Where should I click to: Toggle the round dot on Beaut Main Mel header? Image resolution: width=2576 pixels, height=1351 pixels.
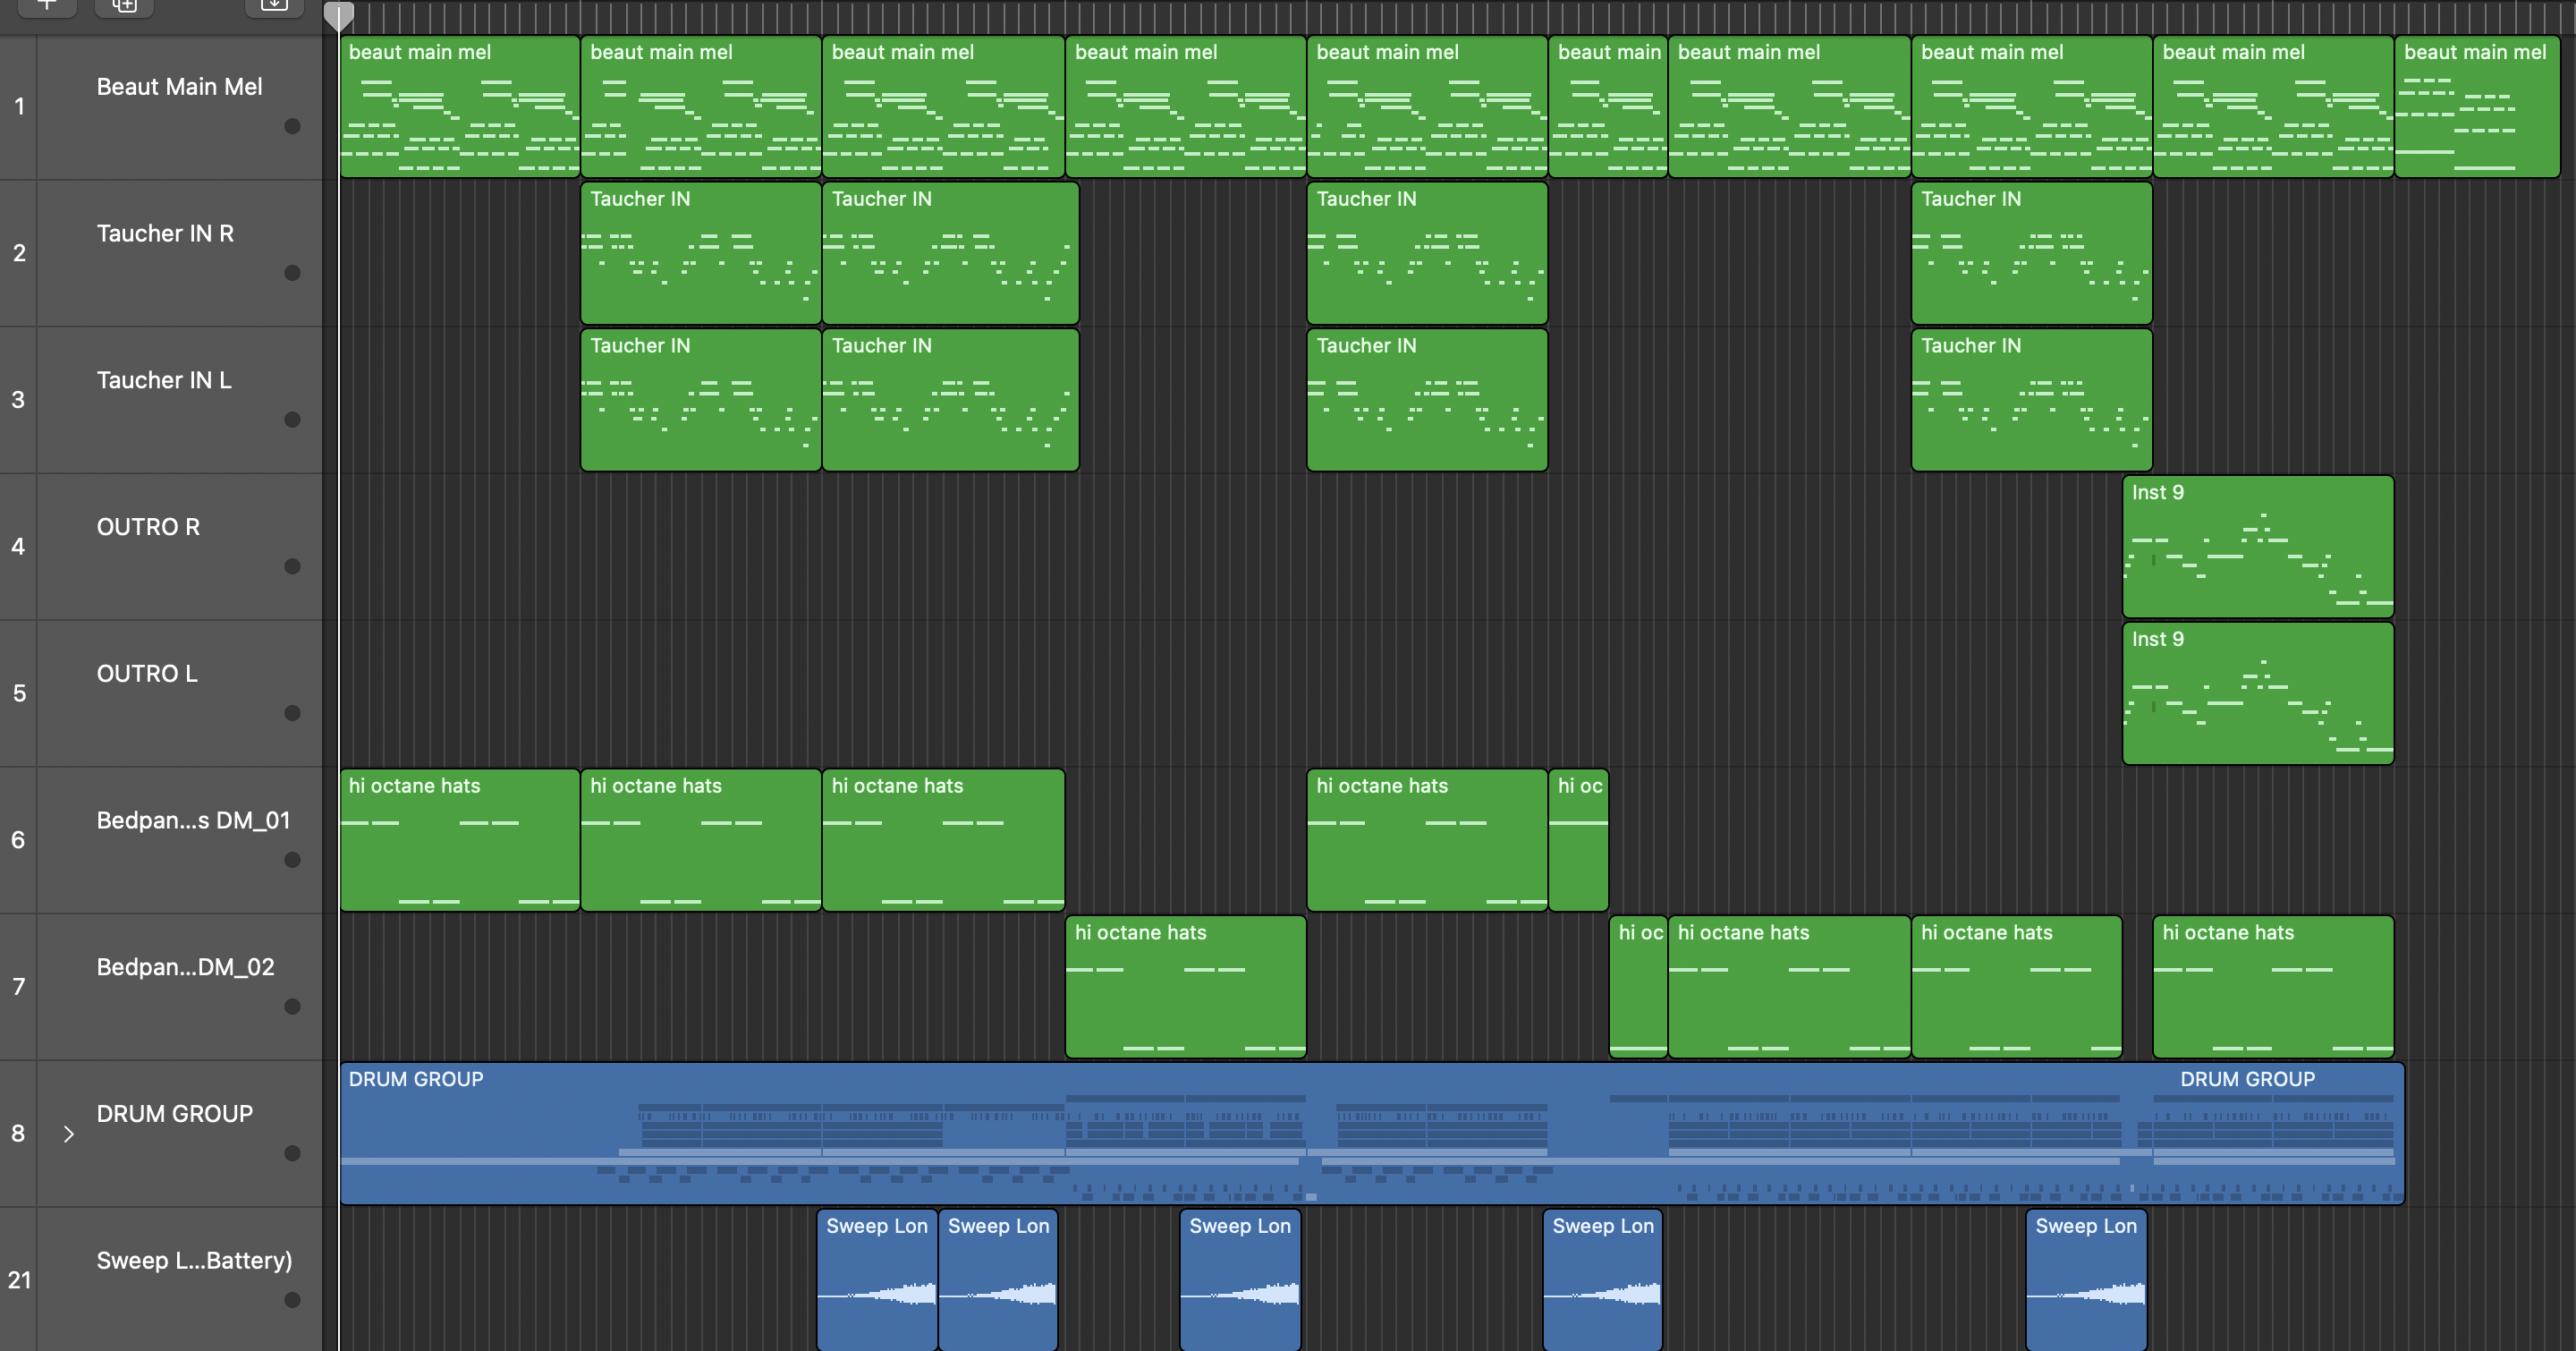click(292, 126)
